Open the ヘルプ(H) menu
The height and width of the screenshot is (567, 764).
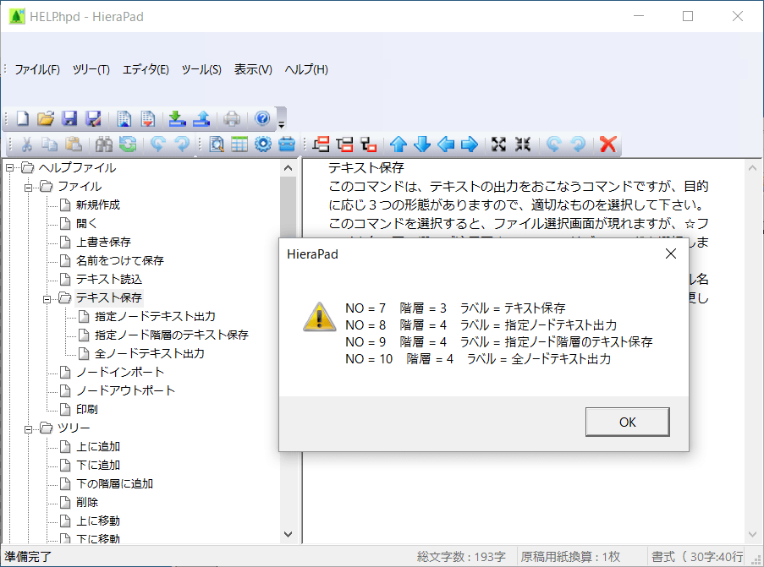click(306, 69)
